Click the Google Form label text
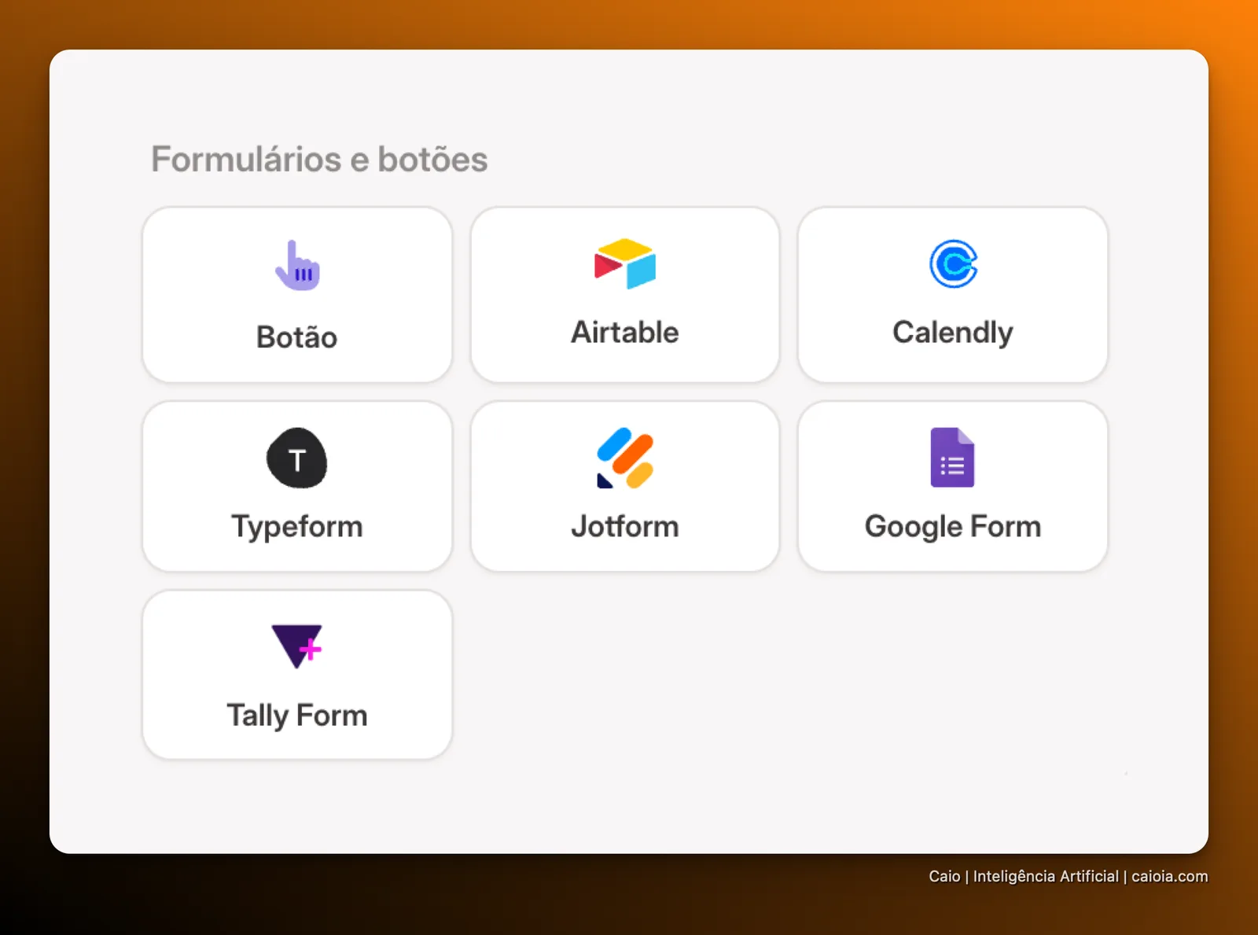 [x=953, y=528]
